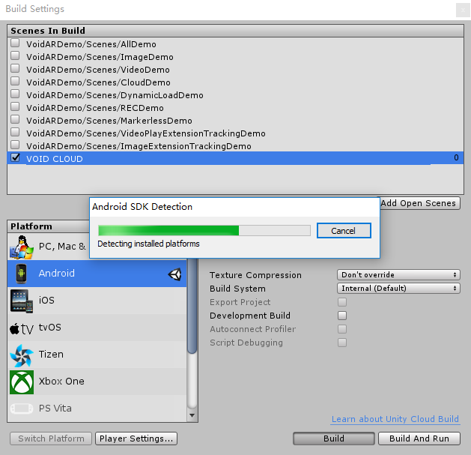Enable the VideoPlayExtensionTrackingDemo scene checkbox

coord(15,132)
